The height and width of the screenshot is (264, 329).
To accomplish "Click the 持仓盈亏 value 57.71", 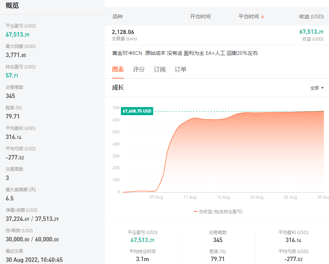I will click(x=12, y=75).
